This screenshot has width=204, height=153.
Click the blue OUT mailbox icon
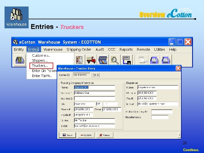coord(166,60)
